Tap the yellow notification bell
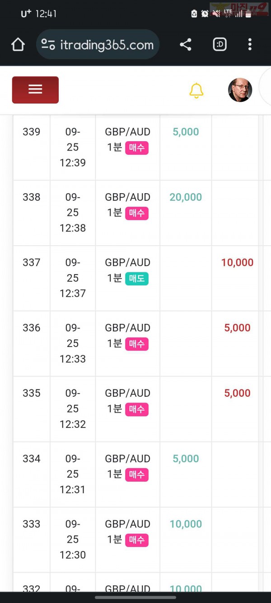This screenshot has width=271, height=603. pyautogui.click(x=196, y=90)
